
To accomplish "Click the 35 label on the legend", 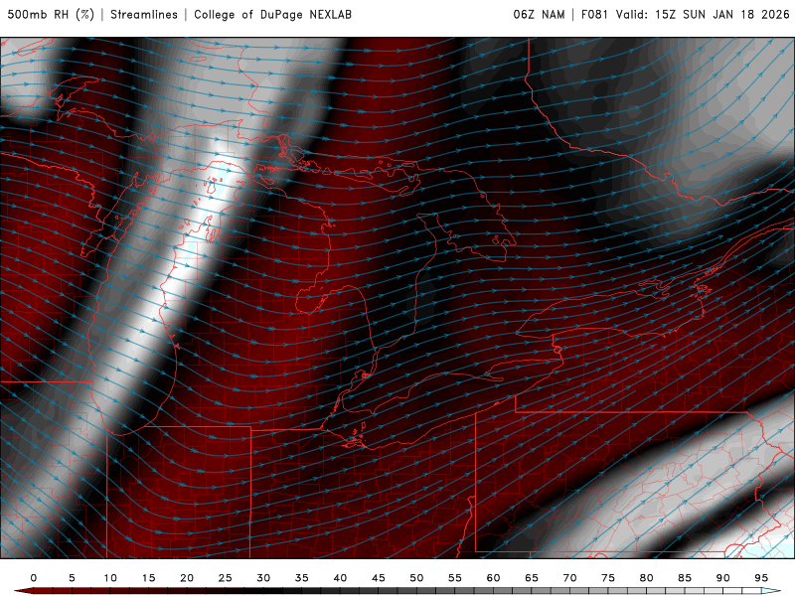I will click(x=302, y=578).
